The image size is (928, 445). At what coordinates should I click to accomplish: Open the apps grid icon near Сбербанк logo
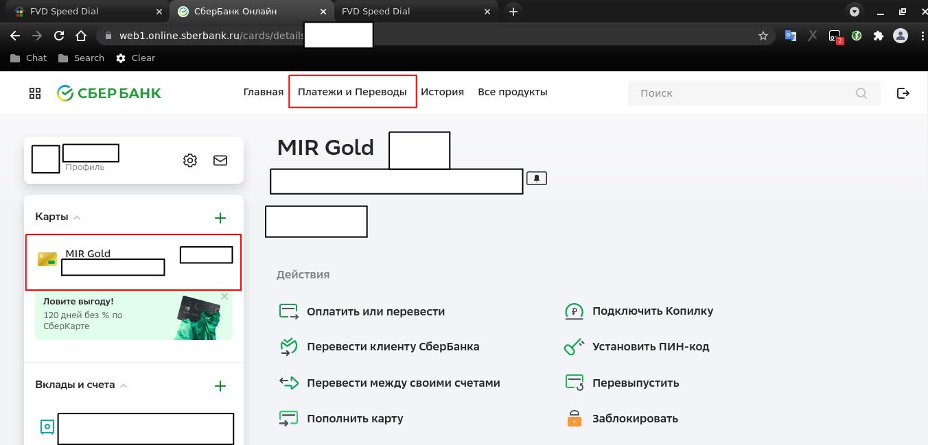coord(35,93)
